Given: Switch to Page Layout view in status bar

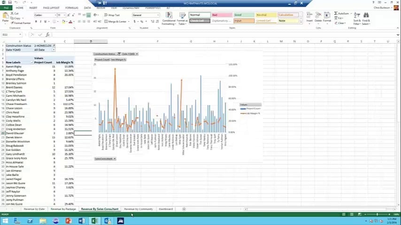Looking at the screenshot, I should pos(352,214).
